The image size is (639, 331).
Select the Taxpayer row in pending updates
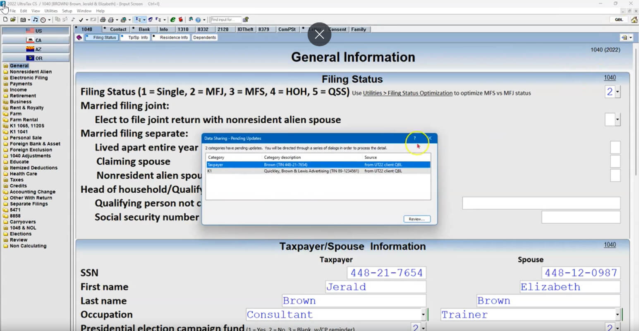pyautogui.click(x=318, y=165)
